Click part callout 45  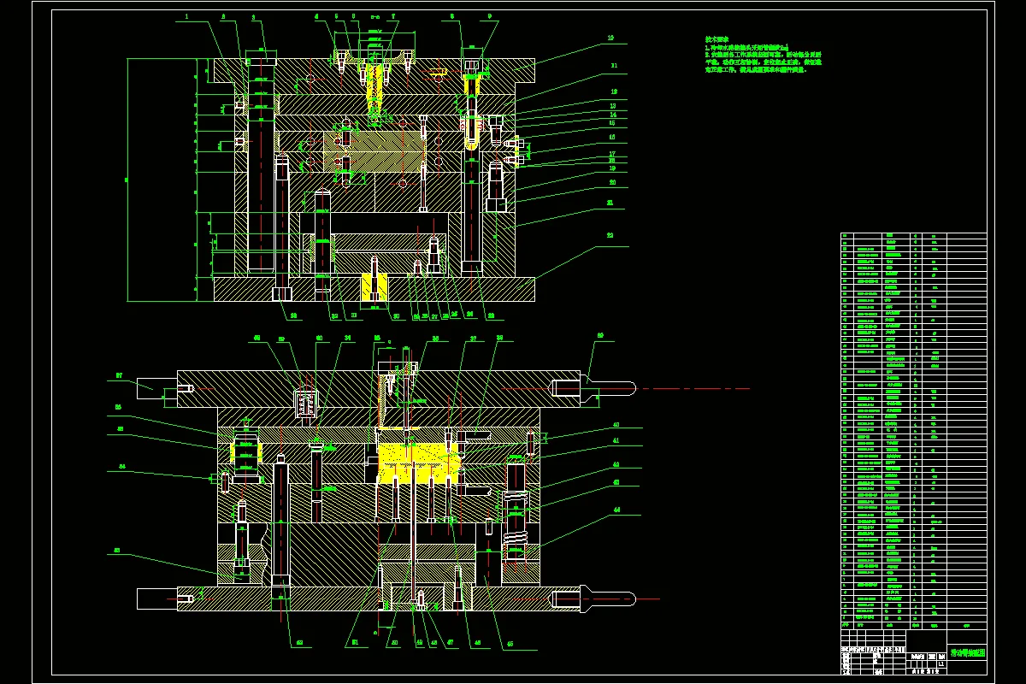510,645
